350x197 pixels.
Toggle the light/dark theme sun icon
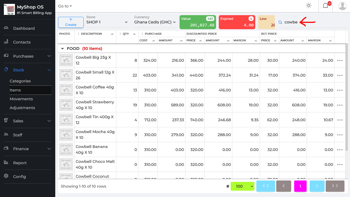[x=309, y=6]
